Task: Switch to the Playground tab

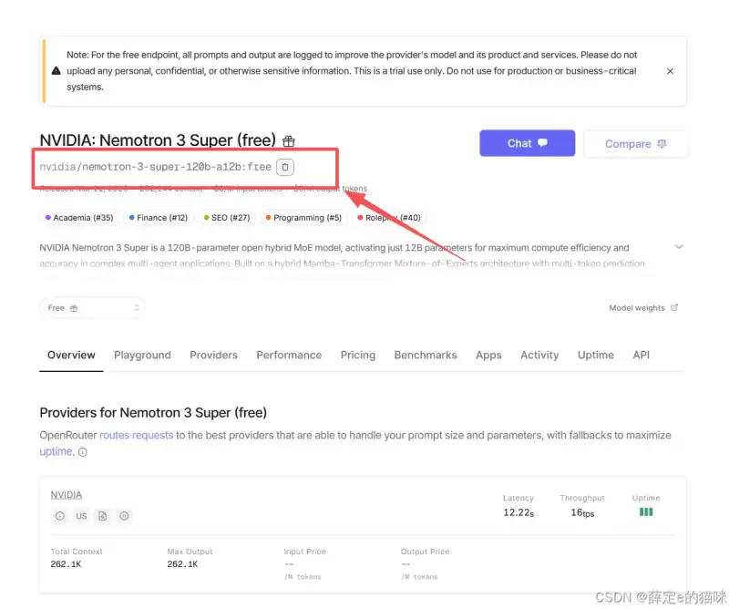Action: point(142,355)
